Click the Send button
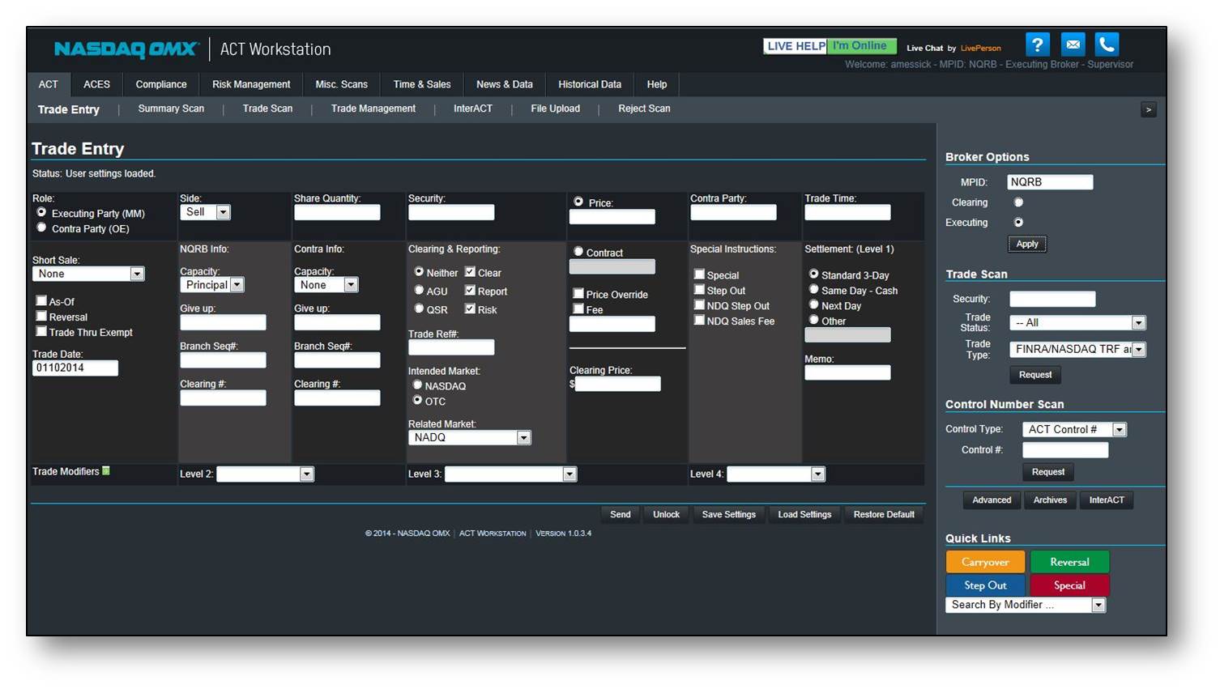 (x=621, y=515)
